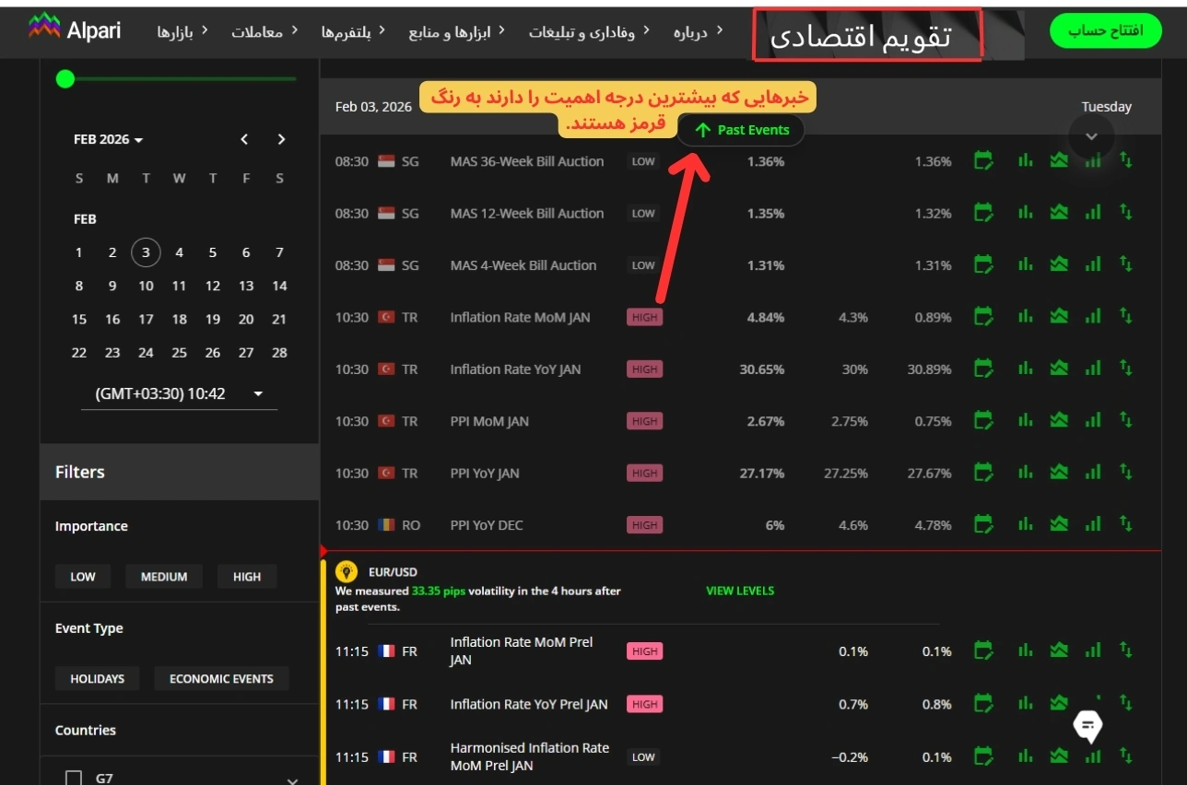Open bar chart for Harmonised Inflation Rate MoM Prel
The width and height of the screenshot is (1187, 785).
[1025, 756]
